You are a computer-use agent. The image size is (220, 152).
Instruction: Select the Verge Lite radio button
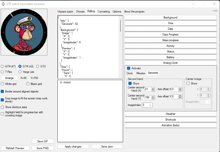point(20,72)
